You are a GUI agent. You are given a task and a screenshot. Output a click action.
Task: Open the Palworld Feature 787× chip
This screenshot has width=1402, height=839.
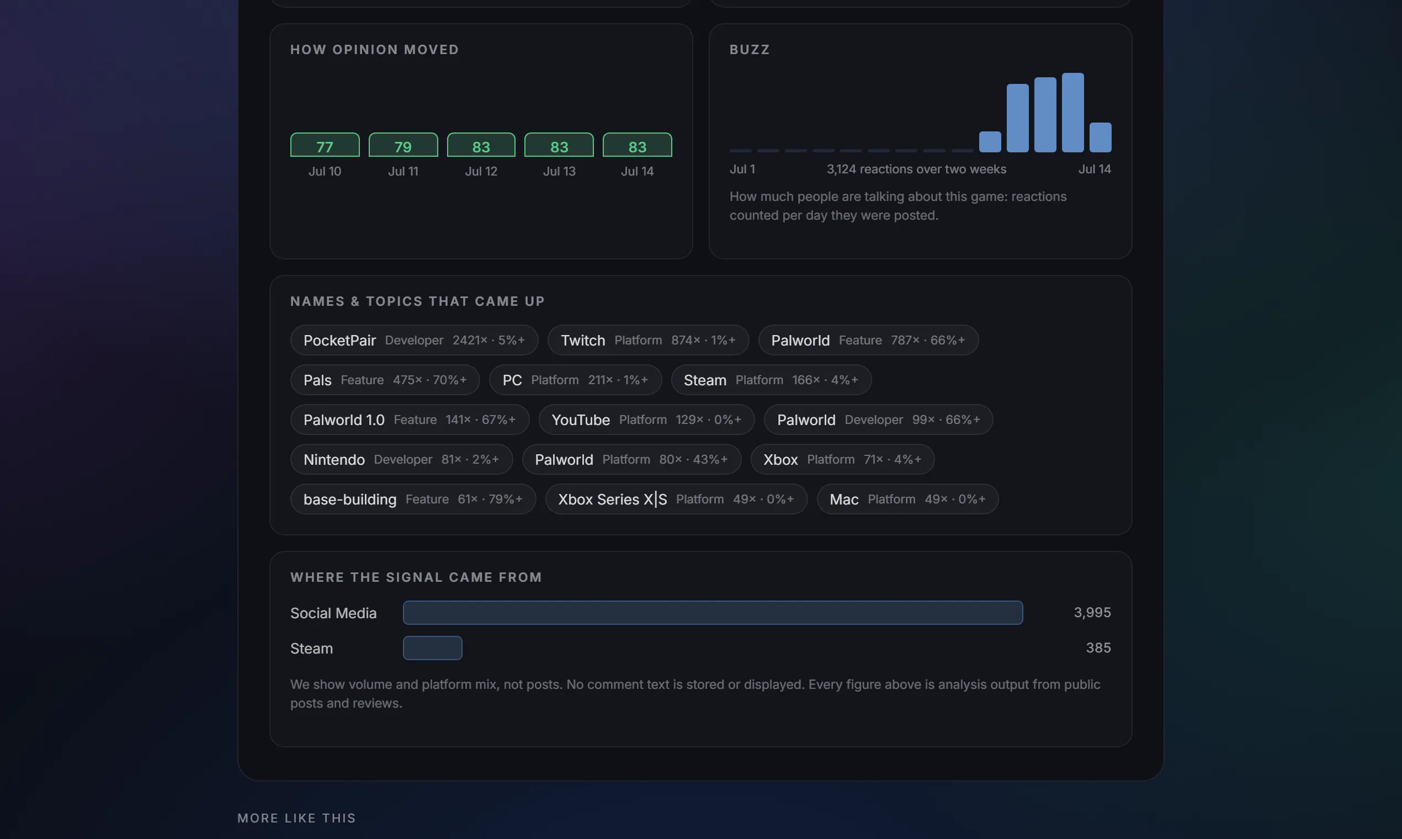click(x=868, y=340)
